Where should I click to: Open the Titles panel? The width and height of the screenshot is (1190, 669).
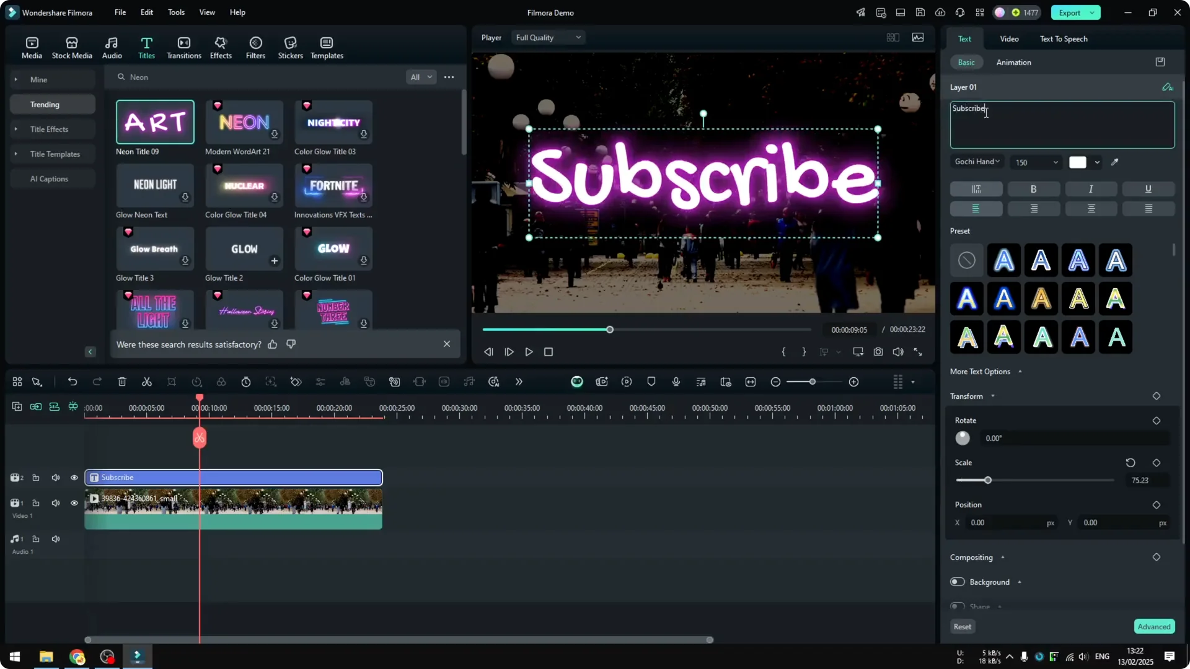[146, 46]
